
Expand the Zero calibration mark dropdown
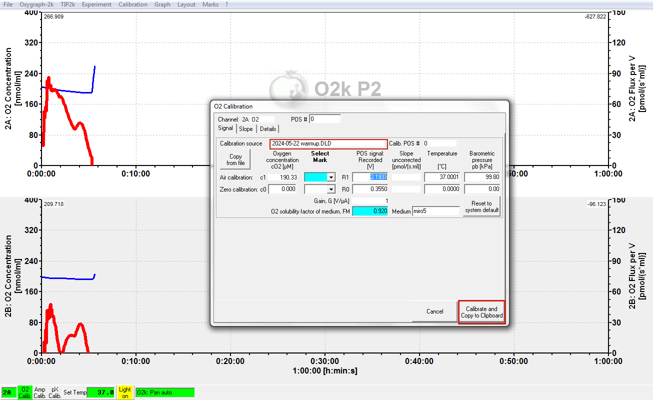click(330, 189)
